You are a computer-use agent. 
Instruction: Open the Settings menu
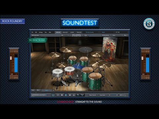[41, 32]
